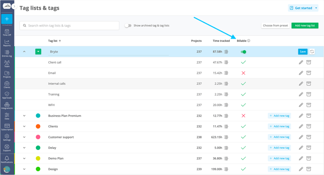Screen dimensions: 324x175
Task: Toggle billable red cross for Business Plan Premium
Action: point(243,116)
